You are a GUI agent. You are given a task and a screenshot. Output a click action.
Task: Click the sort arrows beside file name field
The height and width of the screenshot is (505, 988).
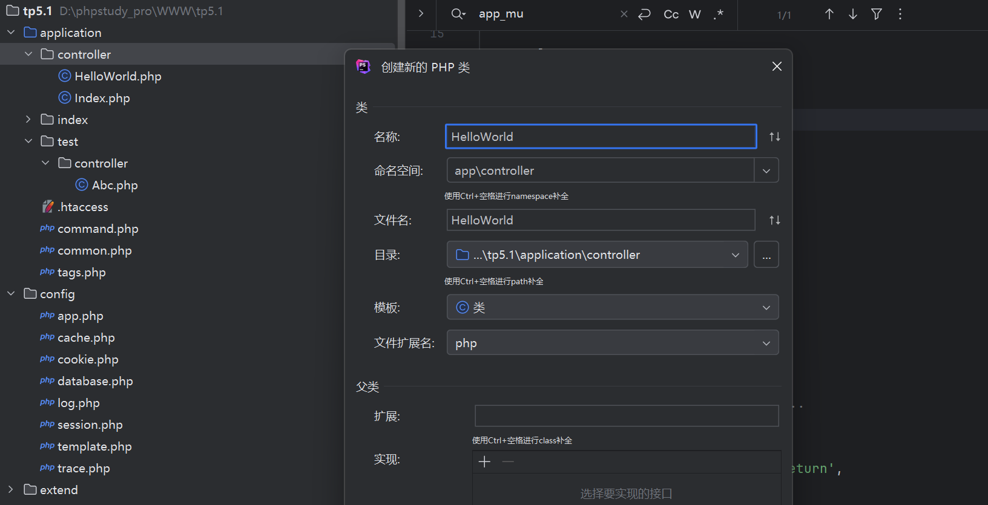click(775, 220)
